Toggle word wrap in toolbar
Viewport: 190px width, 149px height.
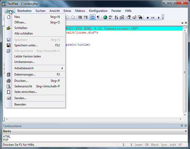point(92,17)
